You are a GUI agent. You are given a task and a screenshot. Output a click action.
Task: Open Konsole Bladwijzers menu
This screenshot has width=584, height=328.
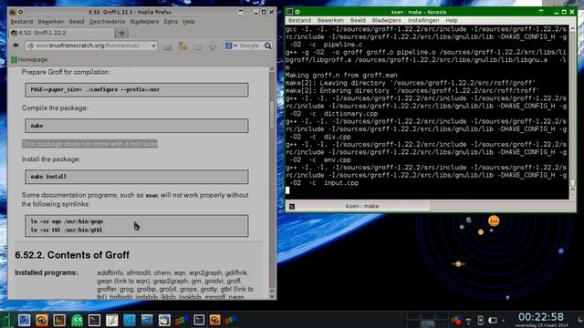pyautogui.click(x=386, y=20)
